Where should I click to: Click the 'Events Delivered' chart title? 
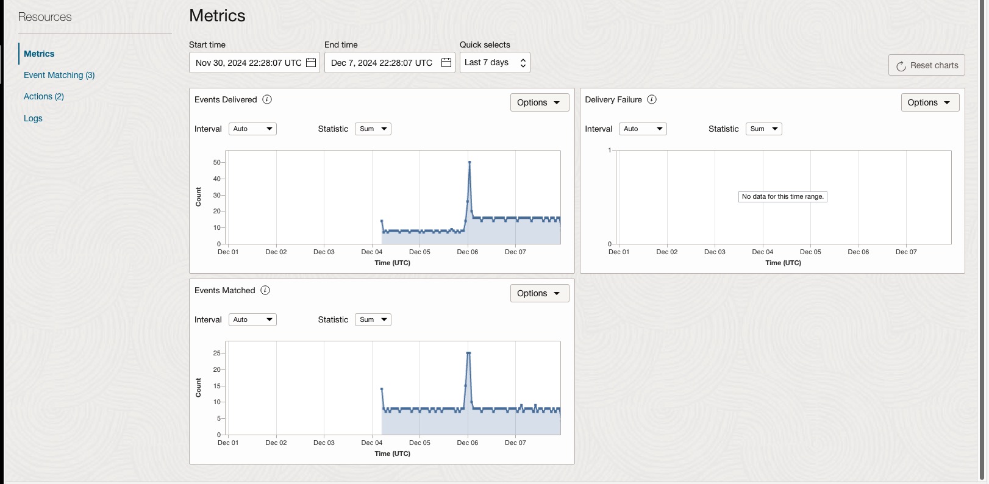pyautogui.click(x=226, y=99)
